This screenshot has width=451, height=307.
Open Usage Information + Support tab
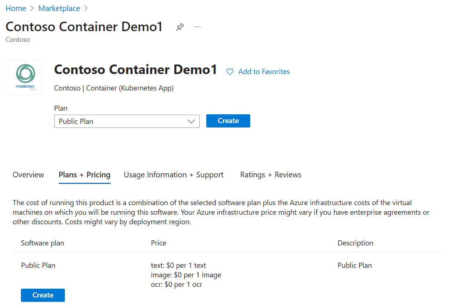[174, 175]
